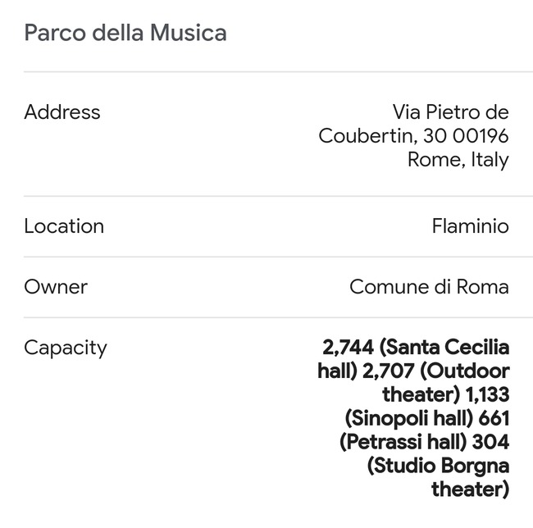Select the Address row label

tap(62, 112)
